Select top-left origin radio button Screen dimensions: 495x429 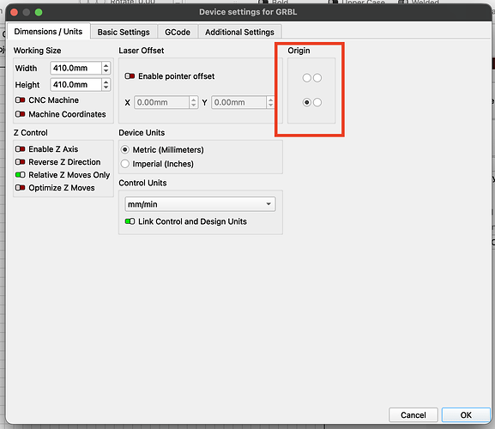pos(306,78)
